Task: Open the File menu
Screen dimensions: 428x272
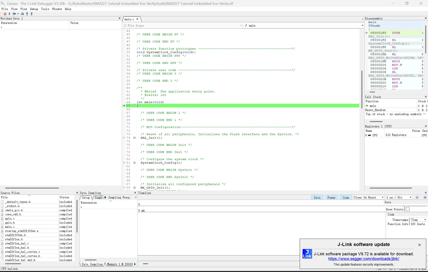Action: point(5,9)
